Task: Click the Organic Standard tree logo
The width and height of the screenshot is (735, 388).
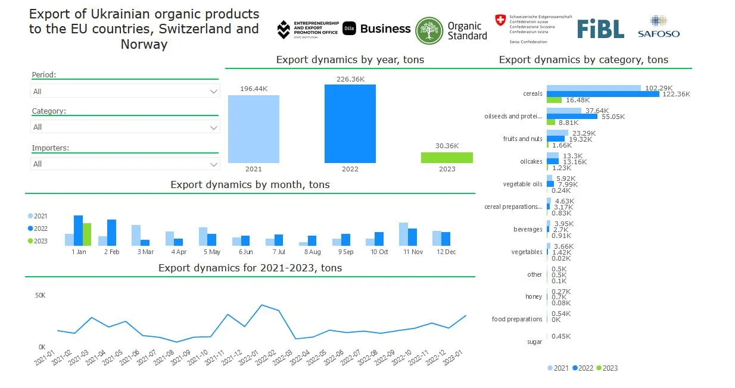Action: [x=429, y=31]
